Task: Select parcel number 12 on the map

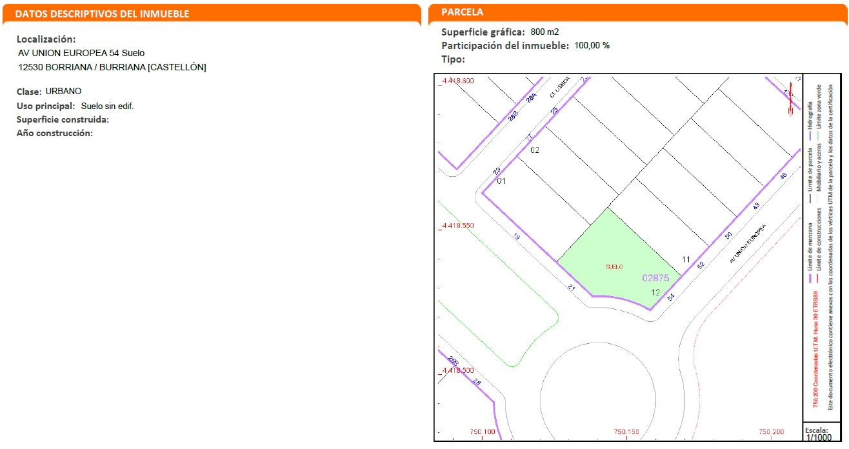Action: pos(655,292)
